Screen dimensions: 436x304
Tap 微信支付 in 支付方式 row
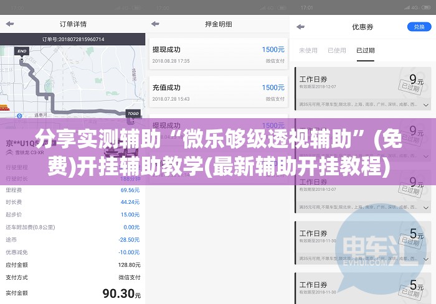pos(130,277)
